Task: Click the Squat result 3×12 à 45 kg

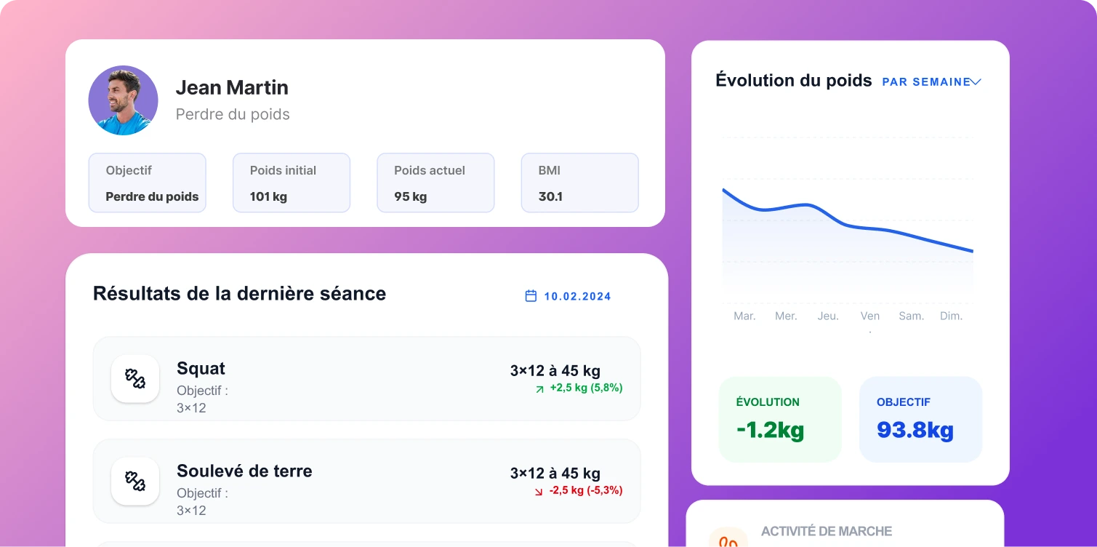Action: tap(555, 371)
